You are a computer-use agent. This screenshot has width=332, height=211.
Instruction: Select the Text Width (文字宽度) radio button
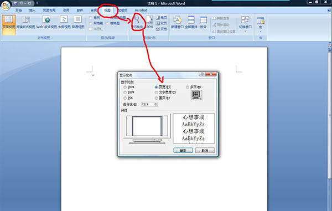[x=157, y=92]
